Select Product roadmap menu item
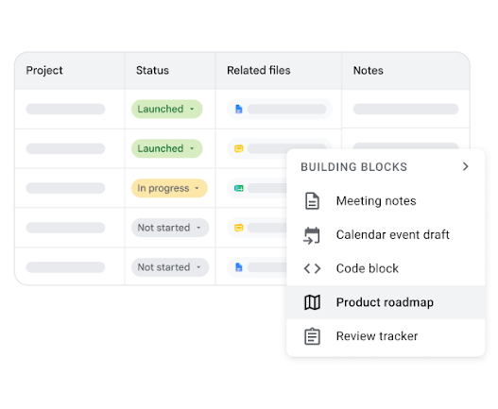 click(x=386, y=302)
